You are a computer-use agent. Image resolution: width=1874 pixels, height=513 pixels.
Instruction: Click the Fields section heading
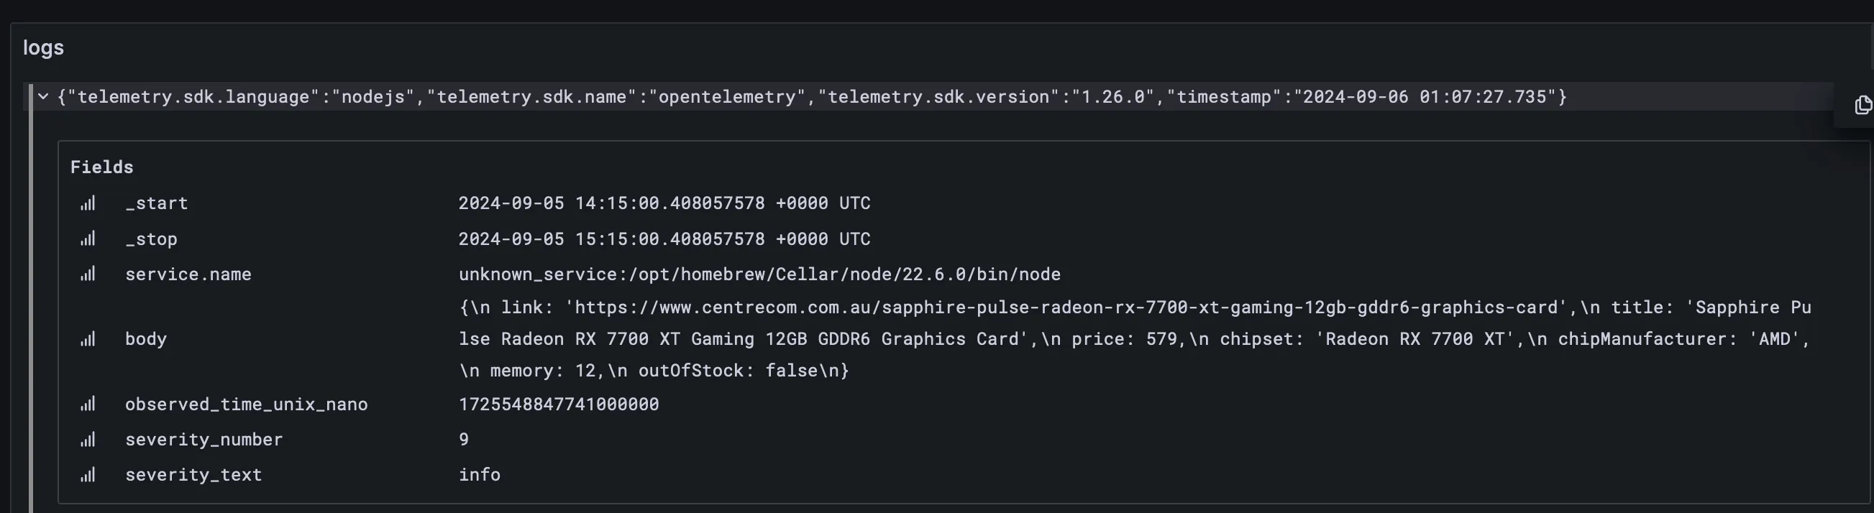[x=102, y=167]
